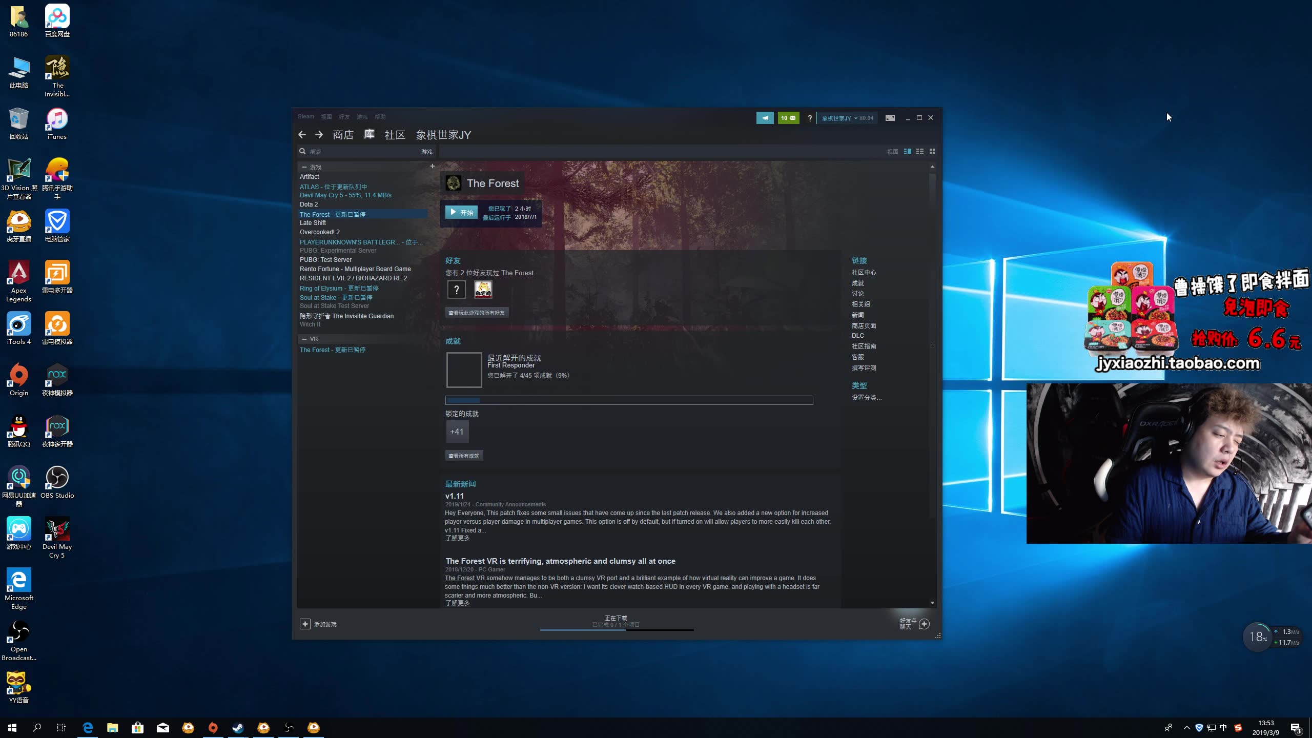1312x738 pixels.
Task: Show hidden system tray icons chevron
Action: tap(1186, 728)
